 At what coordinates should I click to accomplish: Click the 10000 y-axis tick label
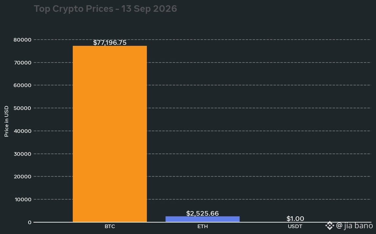23,200
